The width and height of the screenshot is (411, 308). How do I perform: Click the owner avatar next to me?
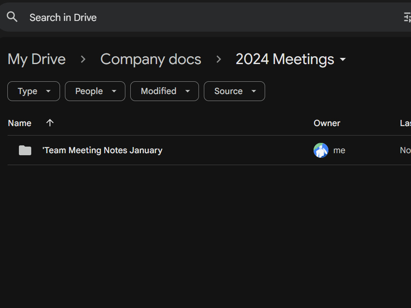click(x=321, y=150)
